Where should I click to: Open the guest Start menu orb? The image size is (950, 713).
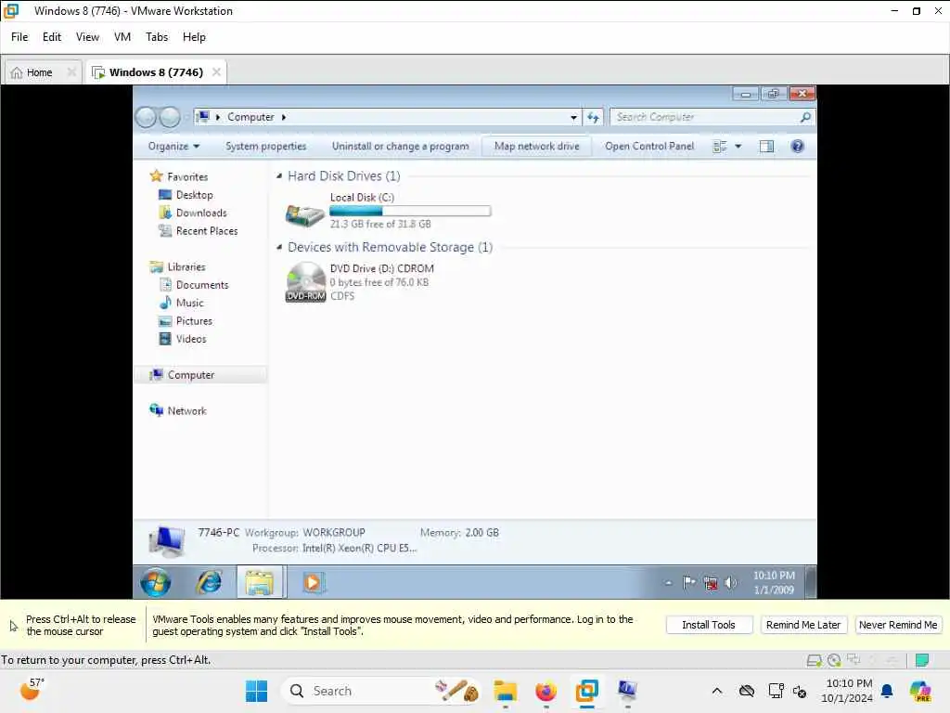click(x=156, y=583)
